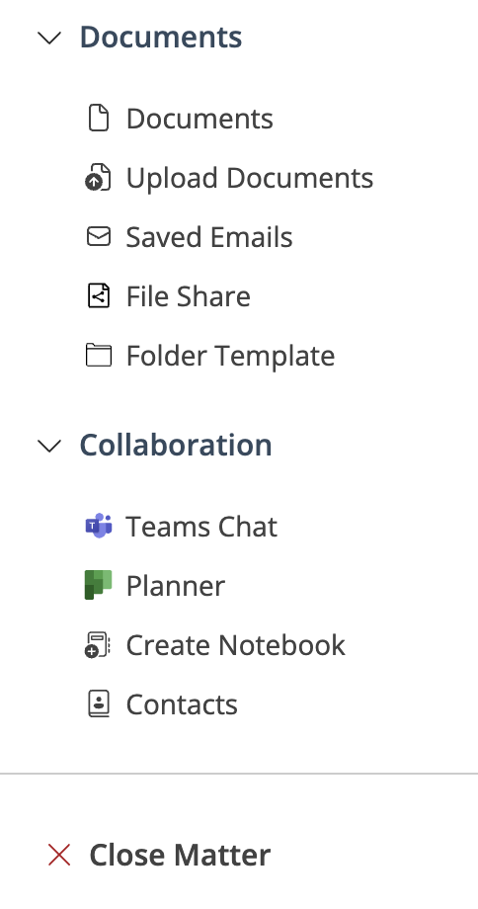Select the Close Matter button text

[x=180, y=855]
